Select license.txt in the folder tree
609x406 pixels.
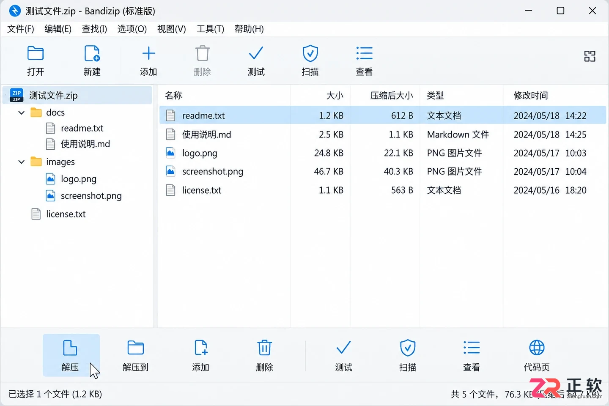[x=66, y=214]
